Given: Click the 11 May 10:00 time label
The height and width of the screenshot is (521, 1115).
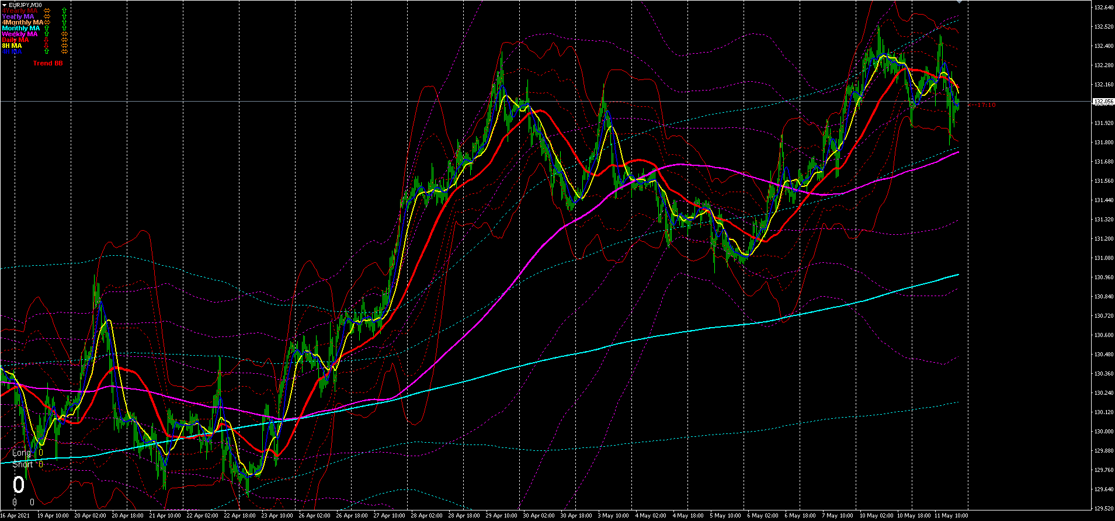Looking at the screenshot, I should (950, 516).
